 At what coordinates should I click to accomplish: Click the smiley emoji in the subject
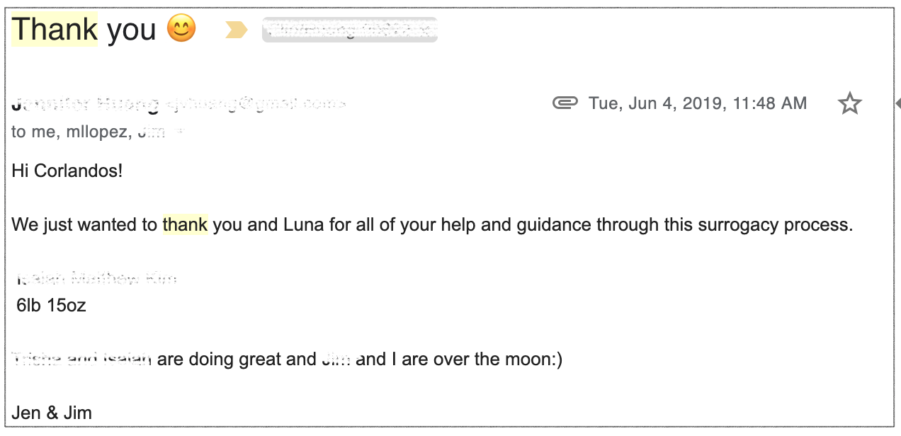point(181,29)
